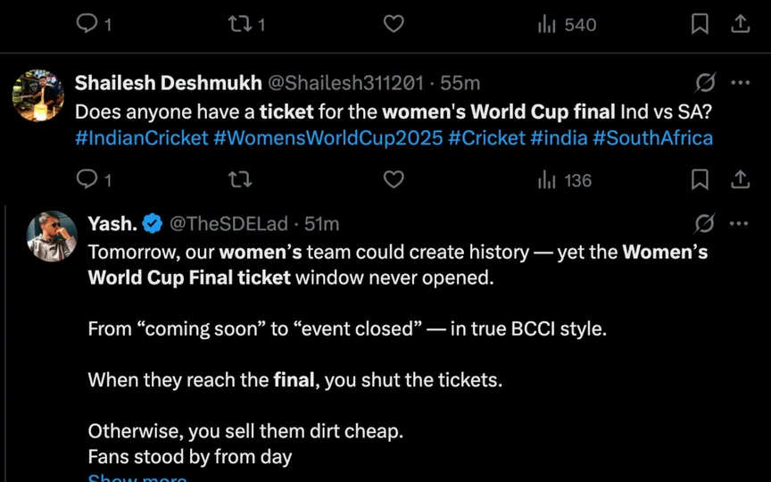Open Grok icon on Yash's post
The width and height of the screenshot is (771, 482).
[x=705, y=223]
